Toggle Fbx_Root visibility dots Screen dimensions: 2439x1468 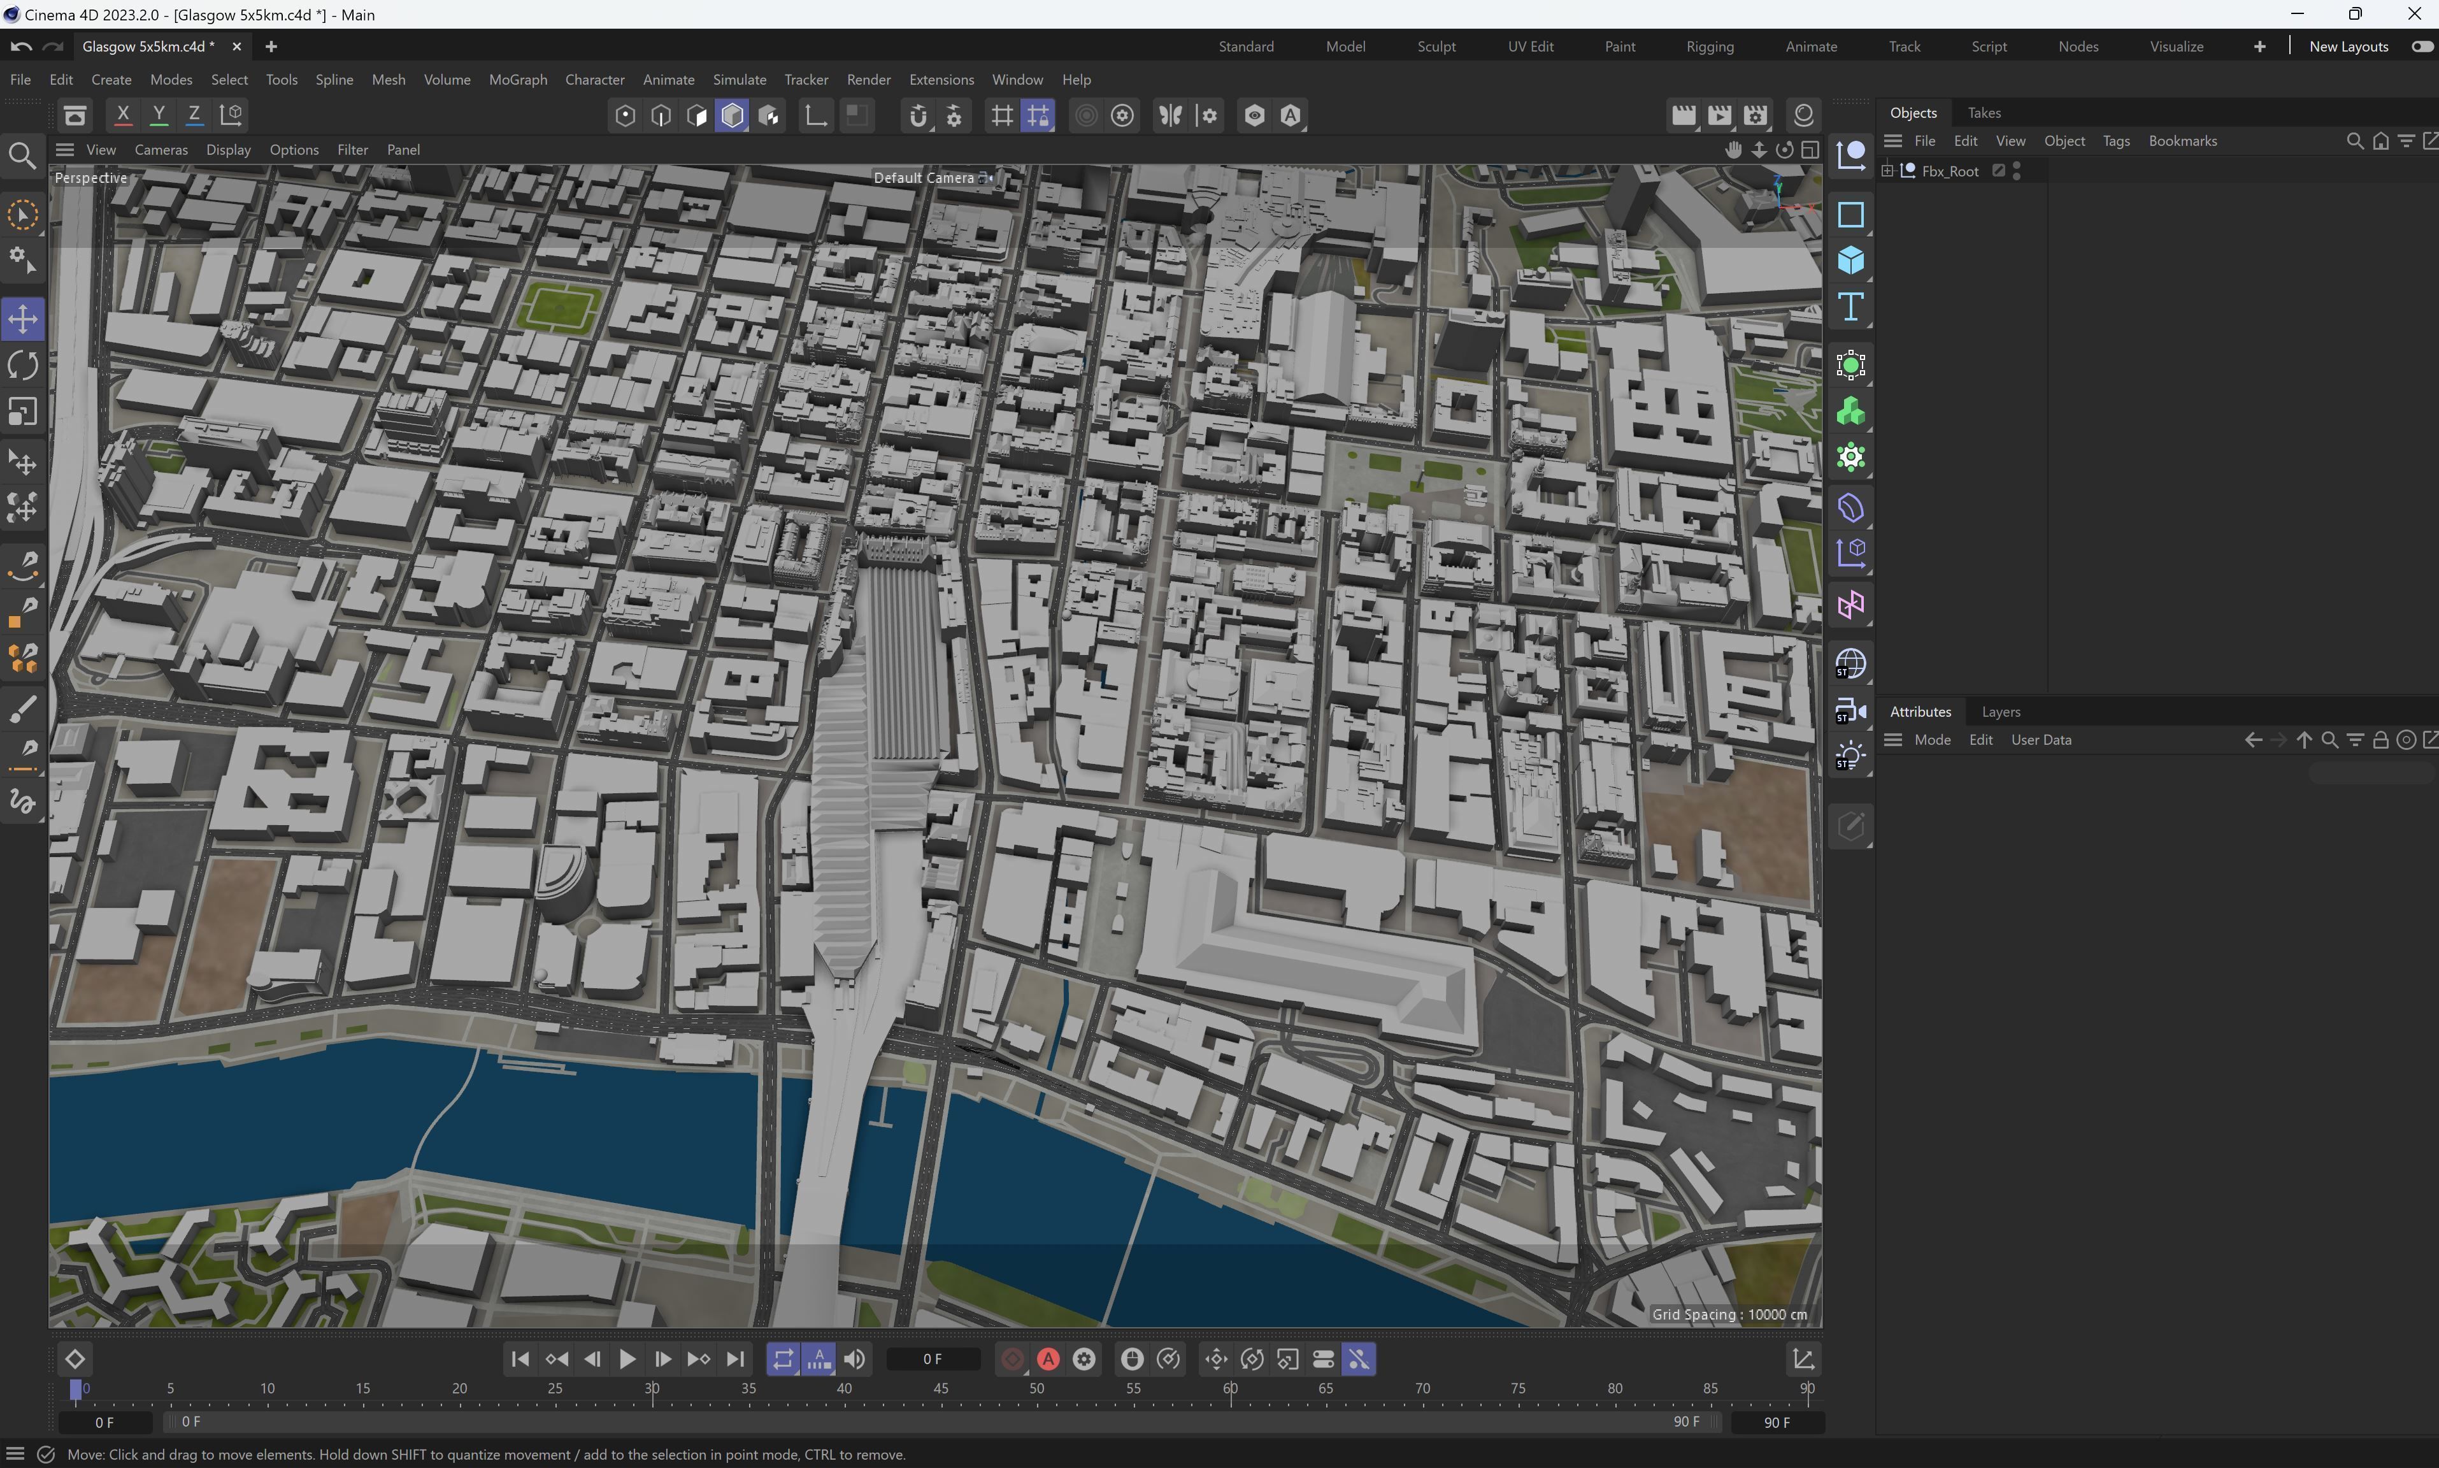point(2017,171)
